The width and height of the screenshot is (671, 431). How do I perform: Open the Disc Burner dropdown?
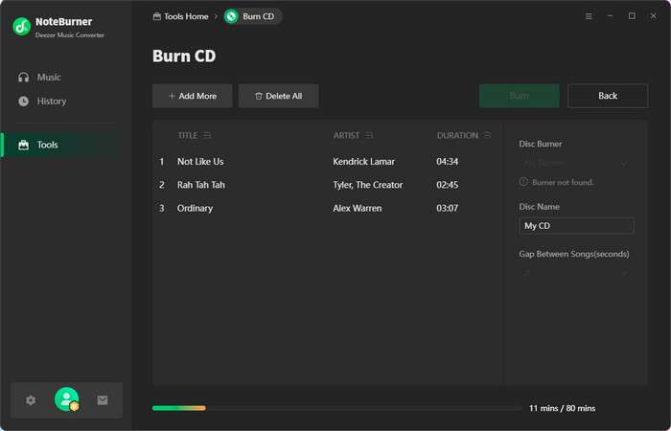pos(576,164)
